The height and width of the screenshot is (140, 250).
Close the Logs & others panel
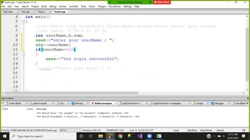coord(248,98)
